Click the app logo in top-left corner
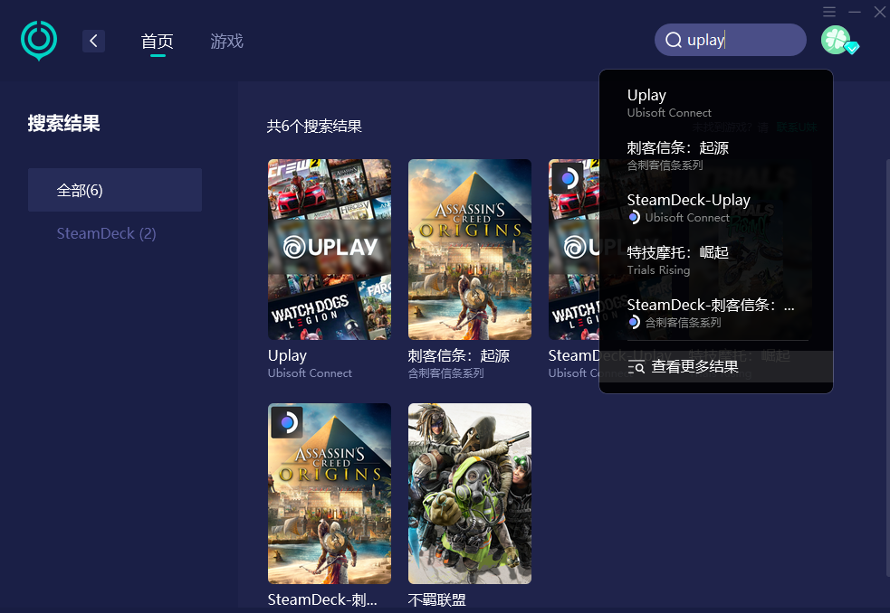 coord(39,41)
